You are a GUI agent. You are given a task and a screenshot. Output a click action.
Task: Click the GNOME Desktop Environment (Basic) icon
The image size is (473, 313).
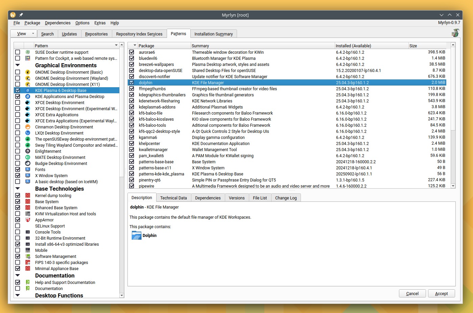coord(28,72)
